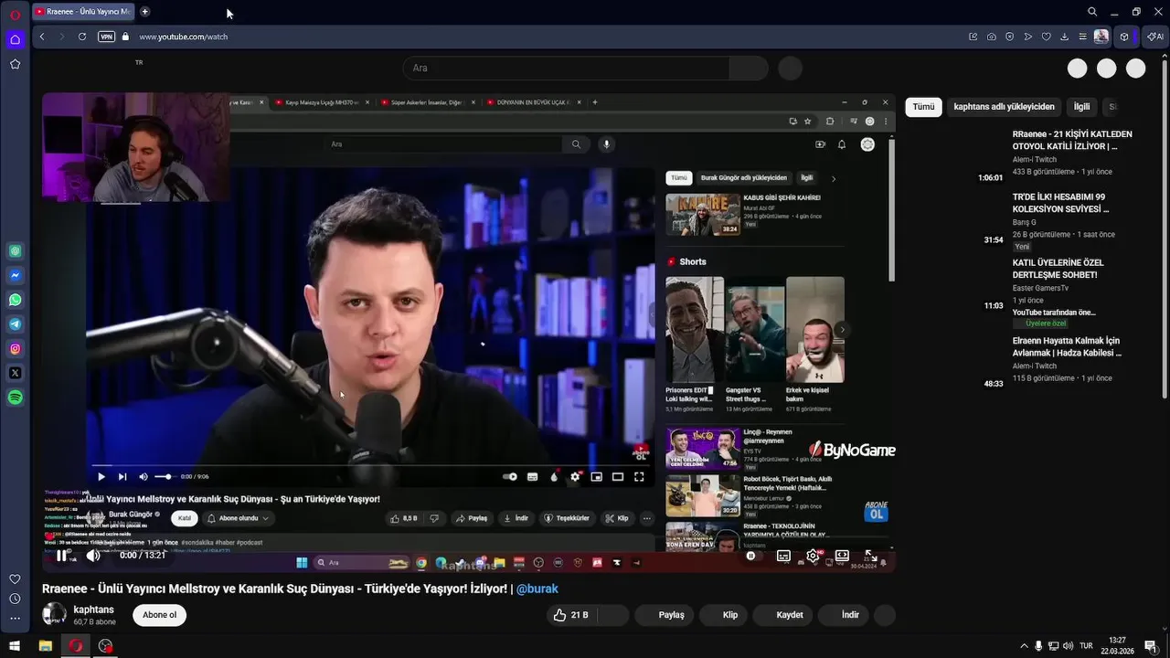Open Spotify in Opera sidebar
Screen dimensions: 1170x658
pyautogui.click(x=16, y=398)
